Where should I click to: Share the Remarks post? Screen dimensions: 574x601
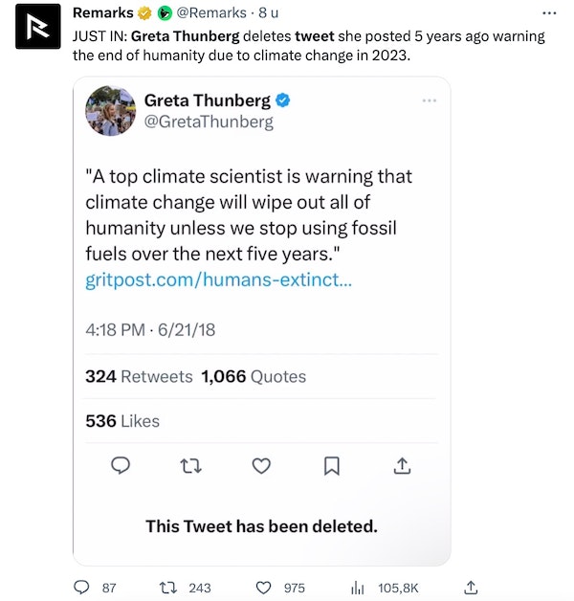click(x=470, y=587)
